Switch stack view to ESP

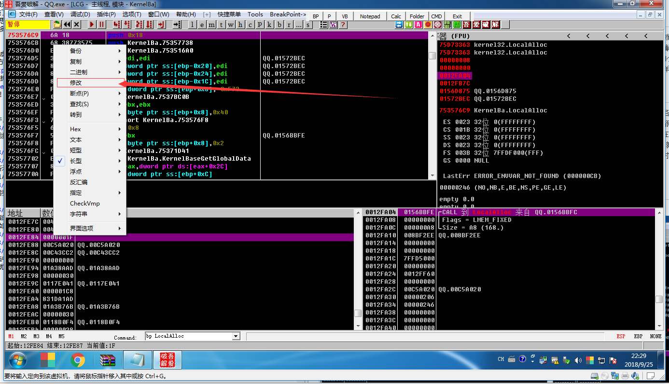click(621, 336)
